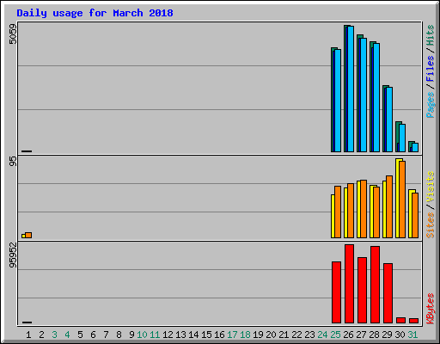This screenshot has width=440, height=344.
Task: Click the 5059 top axis value
Action: click(x=13, y=34)
